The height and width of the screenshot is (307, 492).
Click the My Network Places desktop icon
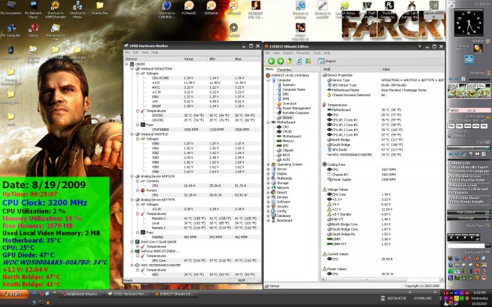(x=33, y=10)
